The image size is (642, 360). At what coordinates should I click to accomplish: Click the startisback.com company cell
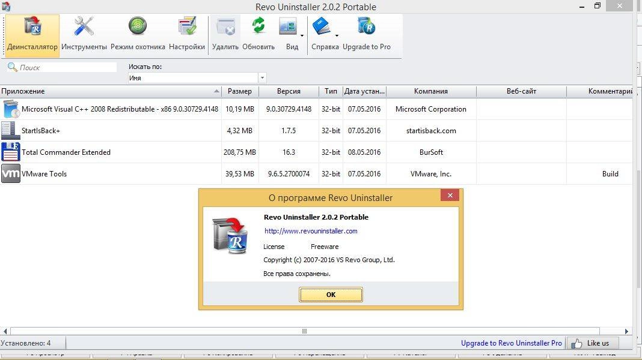(x=431, y=131)
